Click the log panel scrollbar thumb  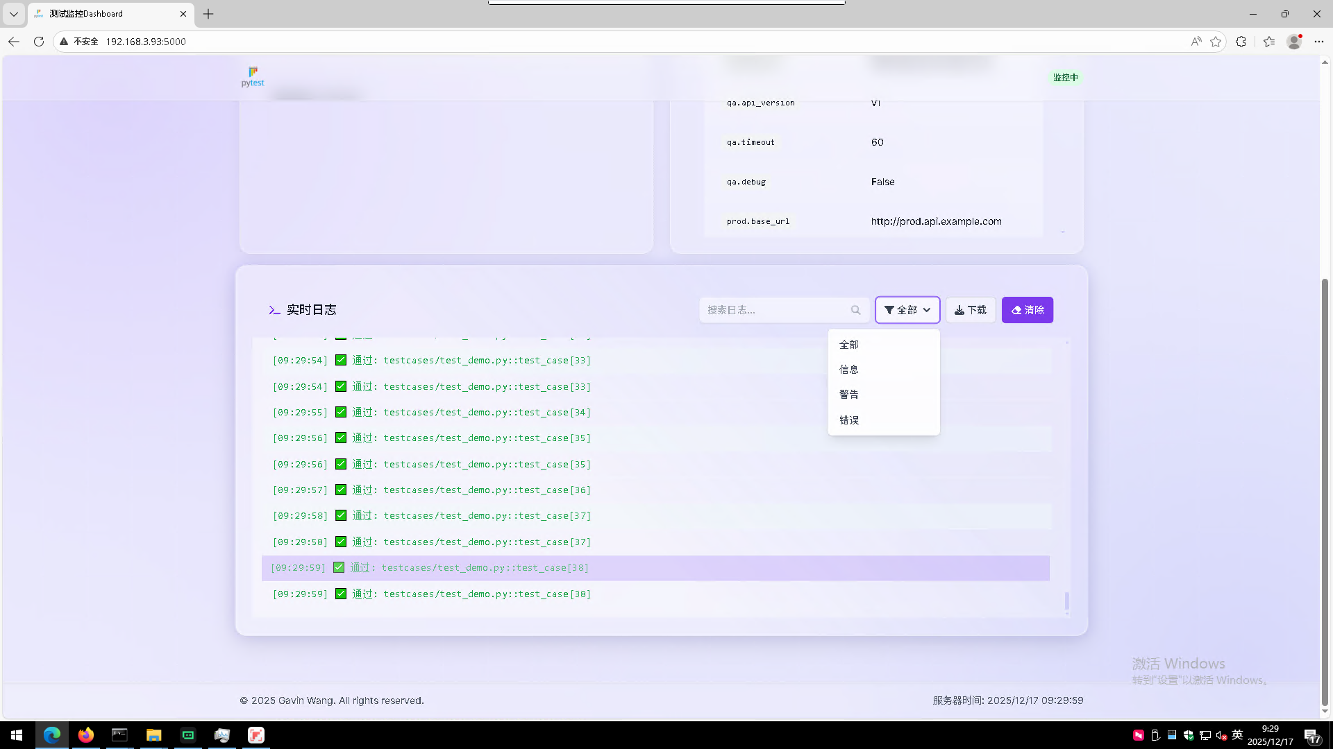1066,601
